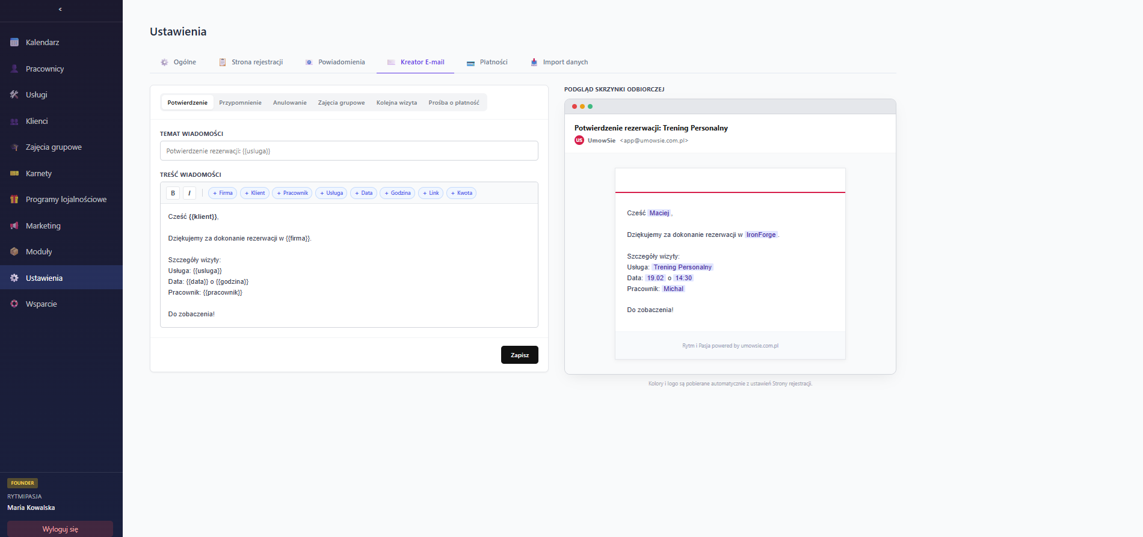Switch to the Ogólne tab

point(178,62)
